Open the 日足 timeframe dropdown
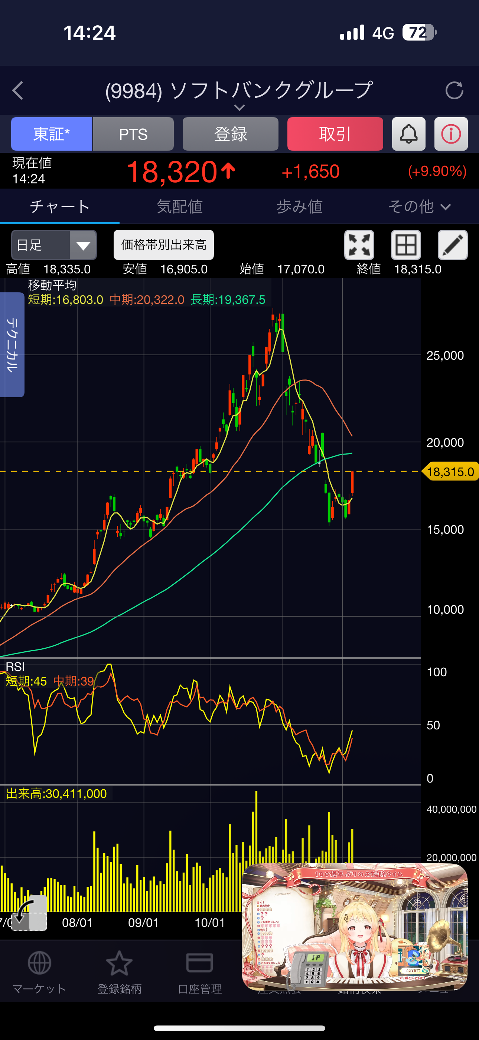479x1040 pixels. (x=54, y=245)
